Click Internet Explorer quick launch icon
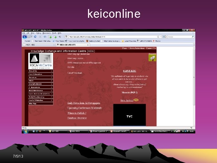This screenshot has width=217, height=163. [37, 131]
